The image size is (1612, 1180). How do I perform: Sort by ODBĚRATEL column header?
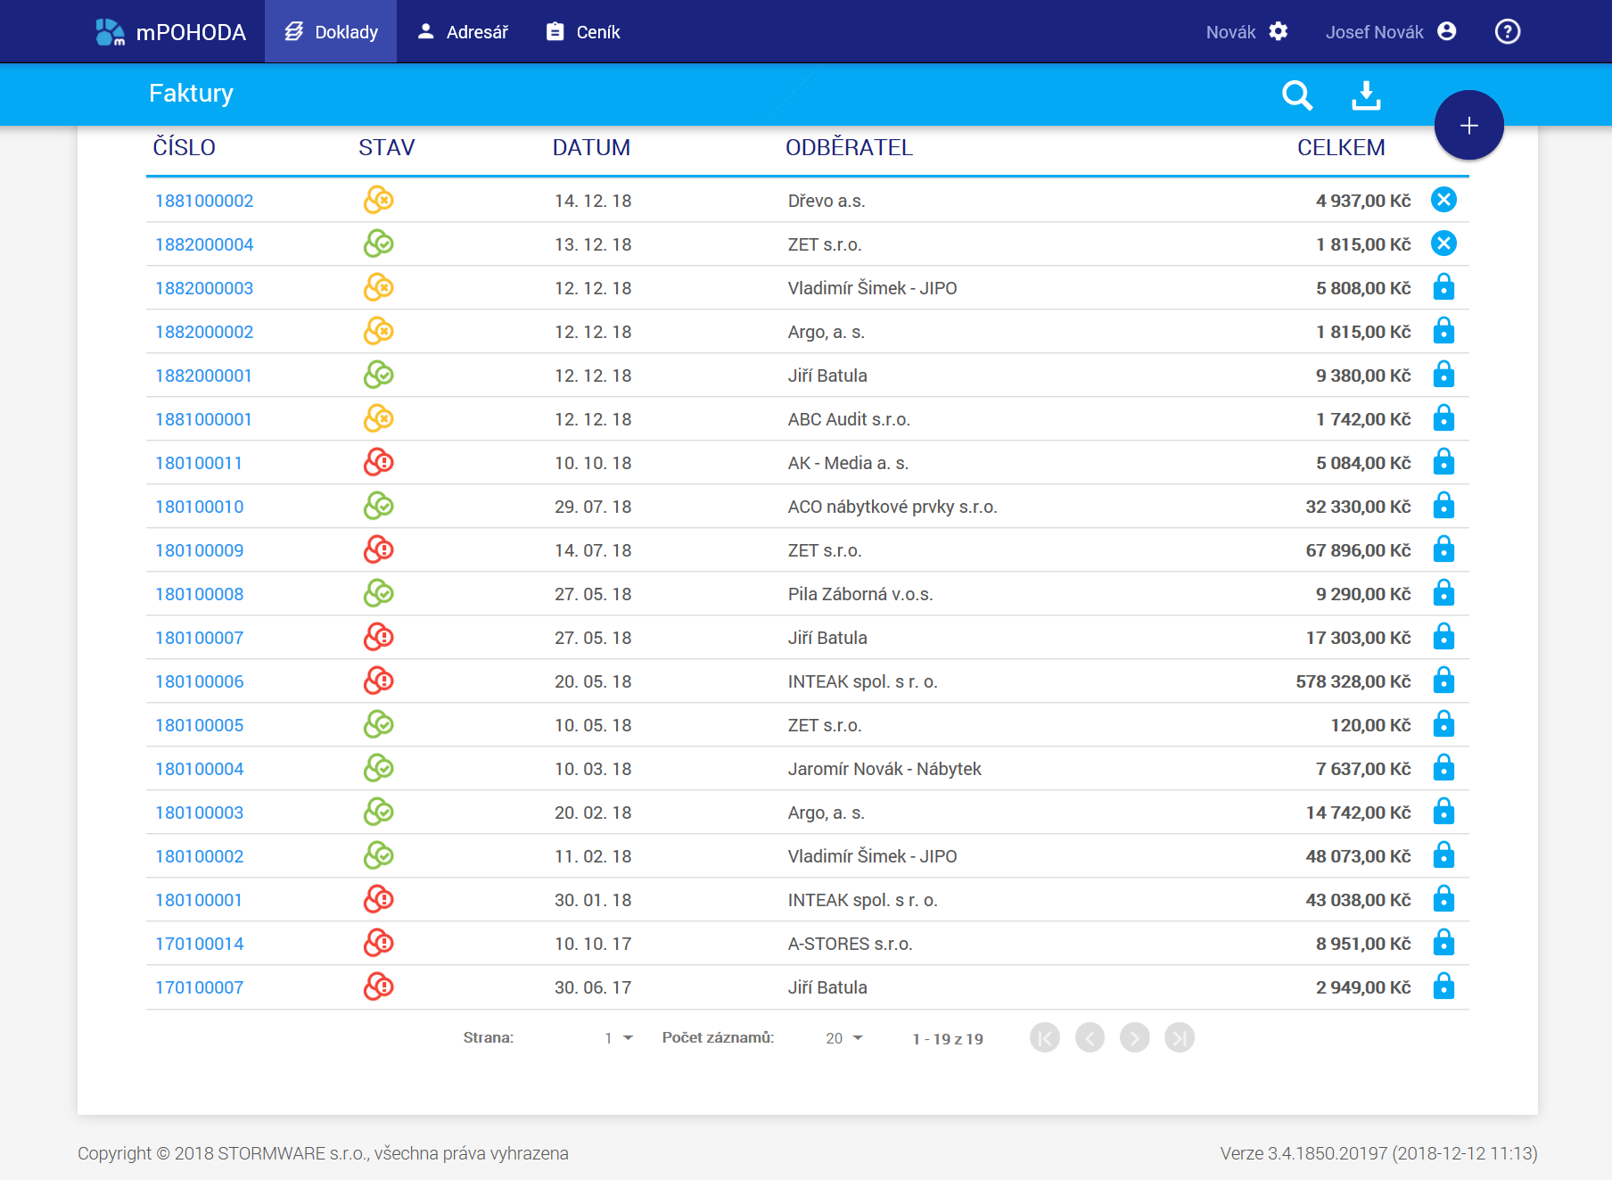point(849,147)
